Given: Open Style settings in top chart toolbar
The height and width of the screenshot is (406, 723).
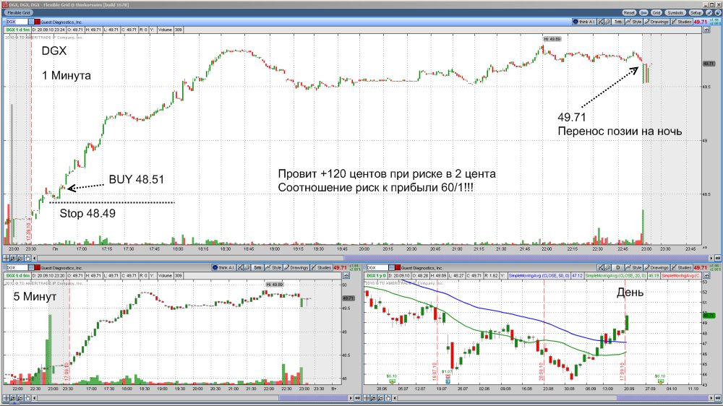Looking at the screenshot, I should pyautogui.click(x=636, y=22).
